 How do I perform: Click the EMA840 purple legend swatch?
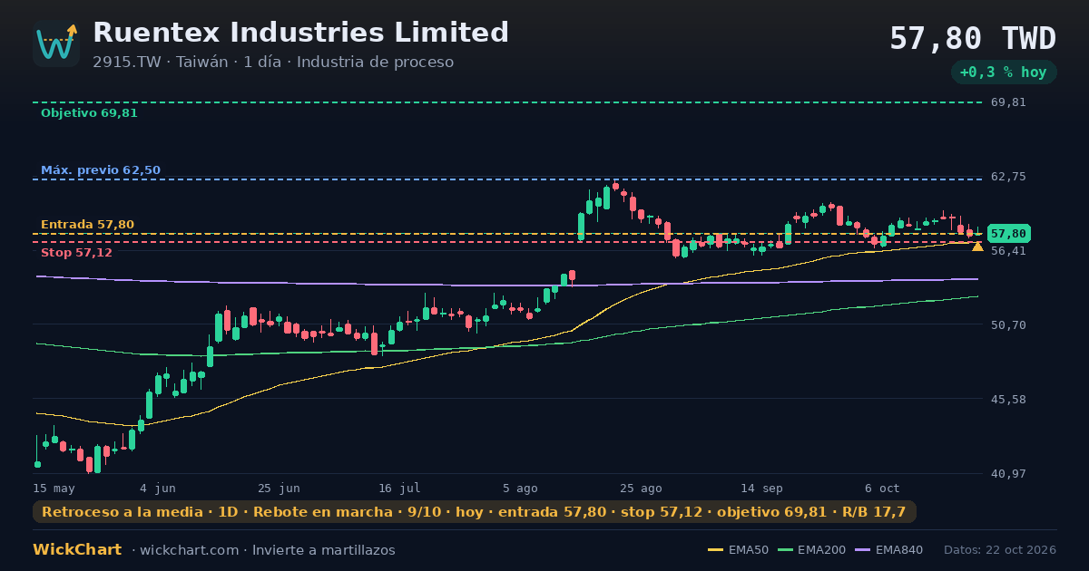[x=863, y=550]
